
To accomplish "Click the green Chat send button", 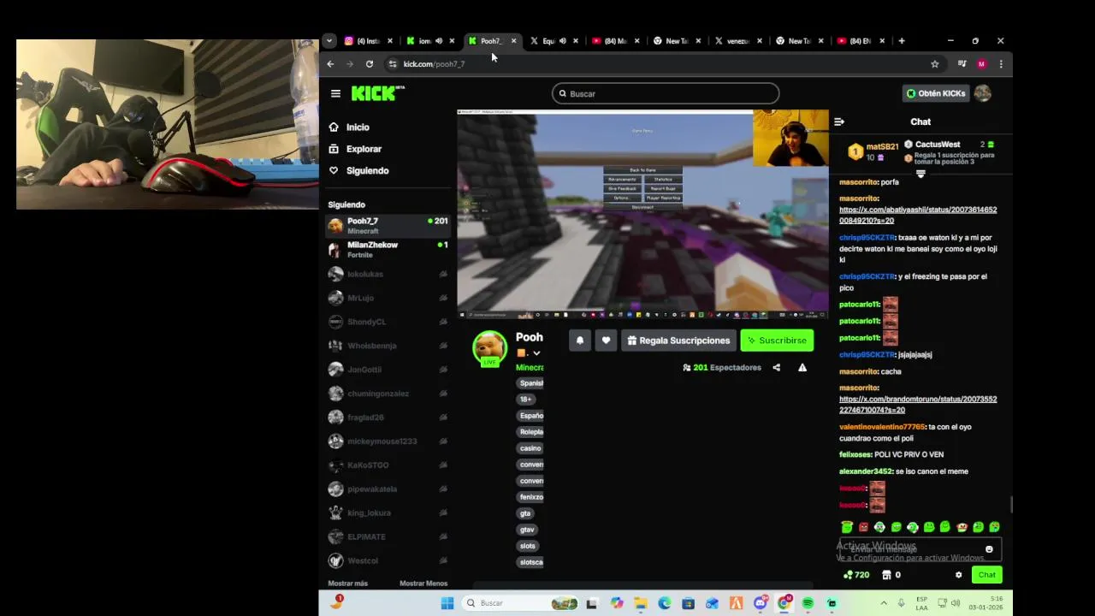I will pos(986,575).
